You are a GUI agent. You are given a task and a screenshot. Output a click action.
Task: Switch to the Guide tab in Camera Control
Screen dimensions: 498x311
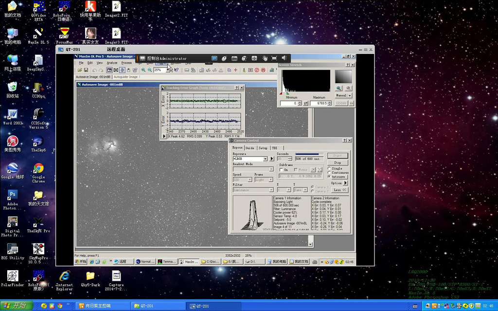[x=250, y=148]
